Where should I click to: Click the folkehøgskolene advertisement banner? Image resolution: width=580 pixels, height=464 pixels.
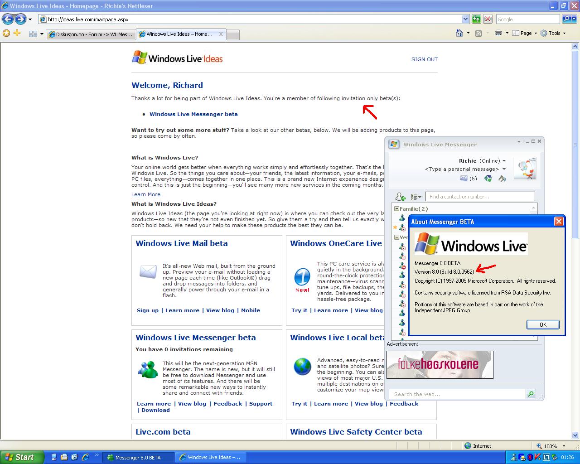click(x=440, y=364)
